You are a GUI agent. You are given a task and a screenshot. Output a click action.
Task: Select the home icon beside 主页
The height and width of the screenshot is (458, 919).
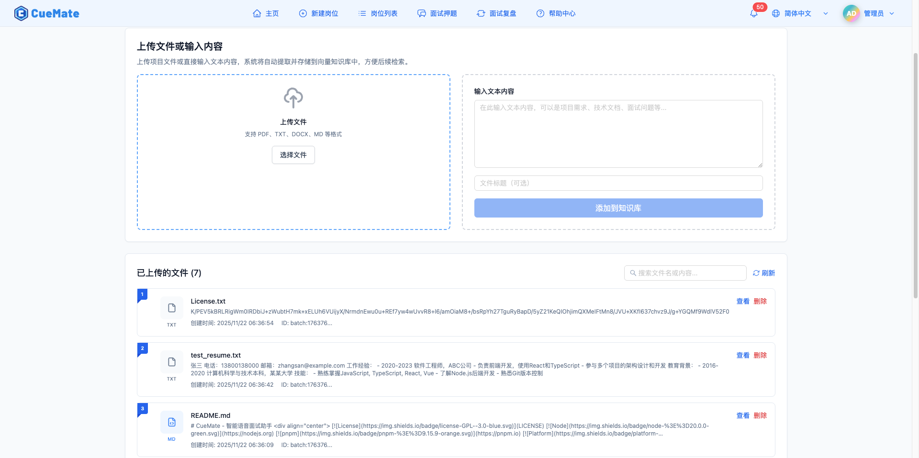[256, 13]
